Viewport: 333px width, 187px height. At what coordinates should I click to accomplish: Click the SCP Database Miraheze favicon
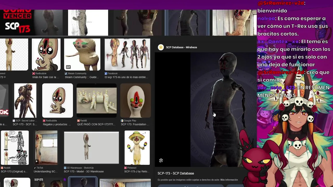pos(161,47)
